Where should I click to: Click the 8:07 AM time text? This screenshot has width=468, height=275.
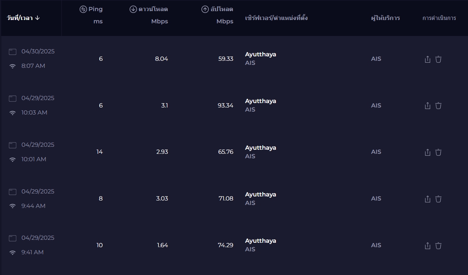33,66
